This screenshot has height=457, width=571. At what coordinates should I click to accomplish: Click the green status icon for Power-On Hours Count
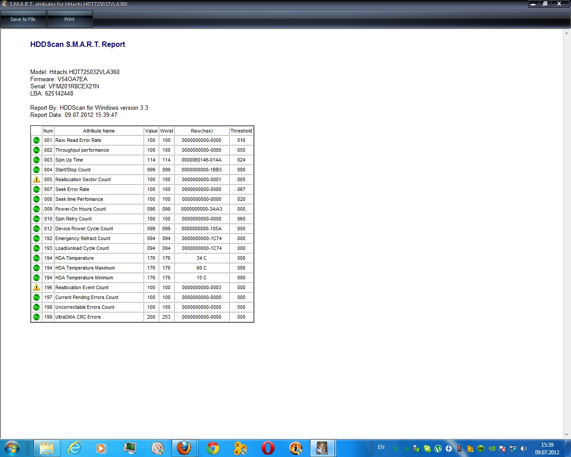pyautogui.click(x=37, y=209)
